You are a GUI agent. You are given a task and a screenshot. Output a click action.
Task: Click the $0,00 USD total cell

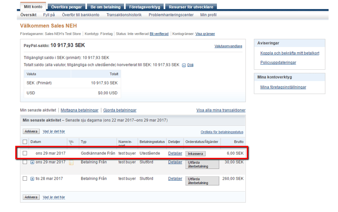[x=108, y=93]
